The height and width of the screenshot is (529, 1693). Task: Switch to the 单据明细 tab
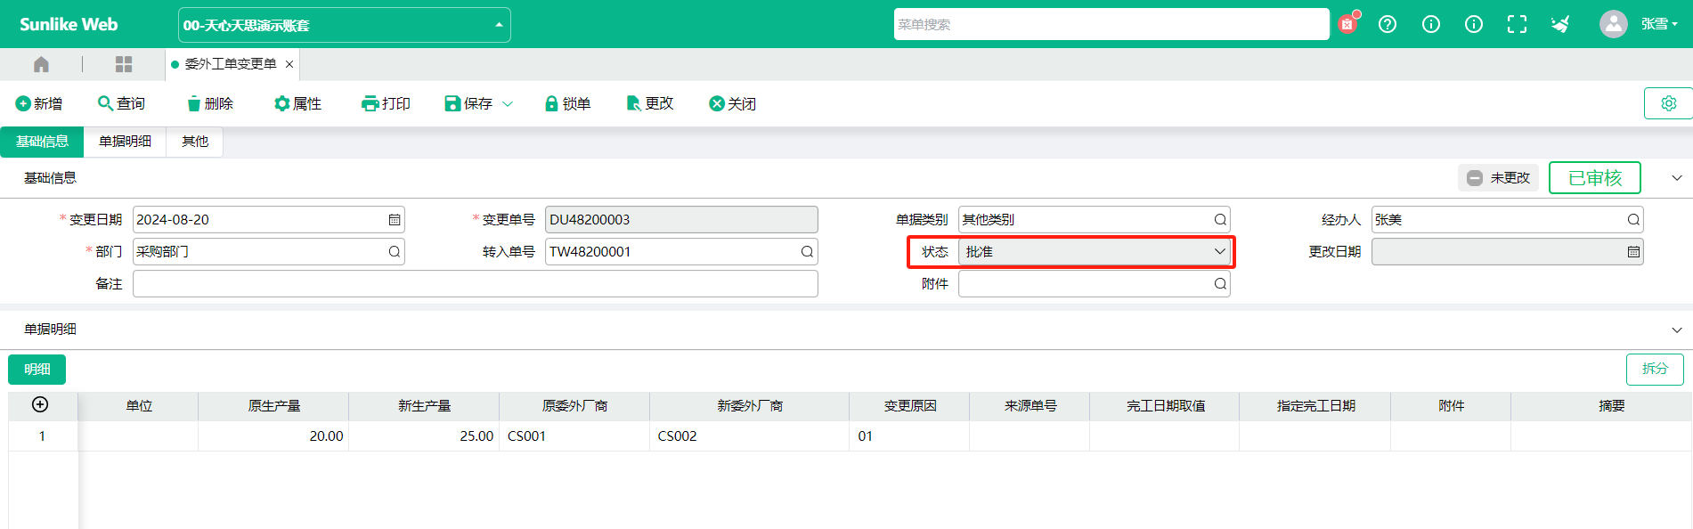tap(125, 142)
